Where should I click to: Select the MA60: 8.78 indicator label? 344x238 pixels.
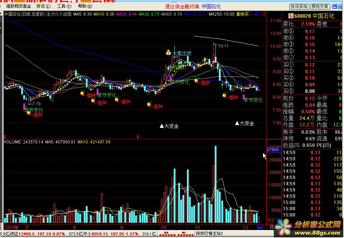[x=172, y=14]
